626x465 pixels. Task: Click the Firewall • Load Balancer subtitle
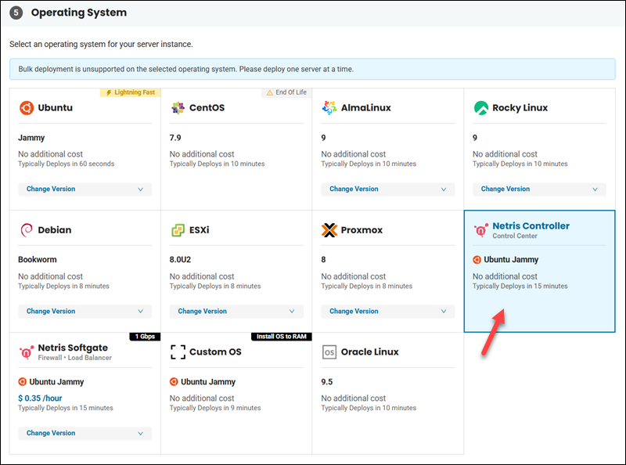click(x=74, y=358)
